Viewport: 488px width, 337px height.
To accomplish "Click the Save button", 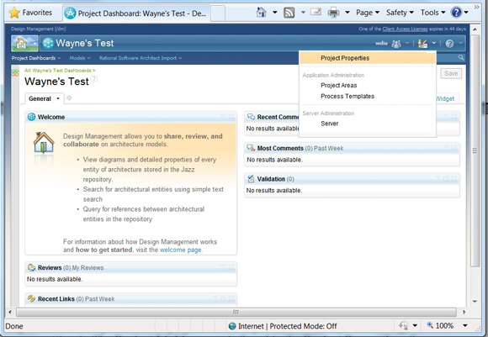I will (x=451, y=73).
